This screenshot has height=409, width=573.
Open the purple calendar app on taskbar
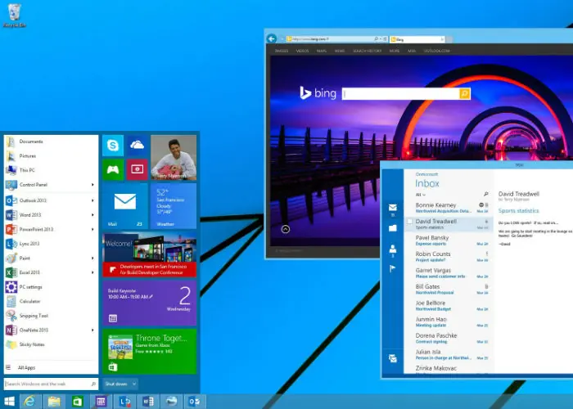pos(101,402)
